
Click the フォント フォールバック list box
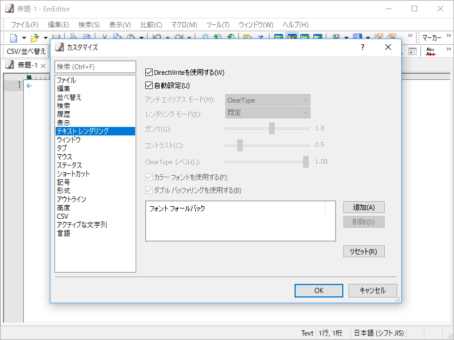[x=240, y=221]
